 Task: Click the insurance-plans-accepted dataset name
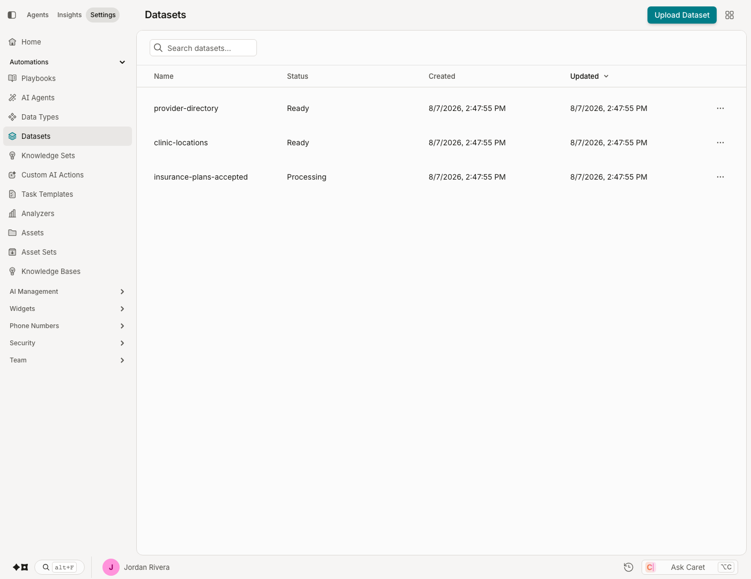point(201,177)
